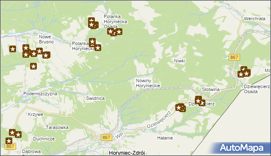
Task: Open the AutoMapa logo link
Action: (242, 148)
